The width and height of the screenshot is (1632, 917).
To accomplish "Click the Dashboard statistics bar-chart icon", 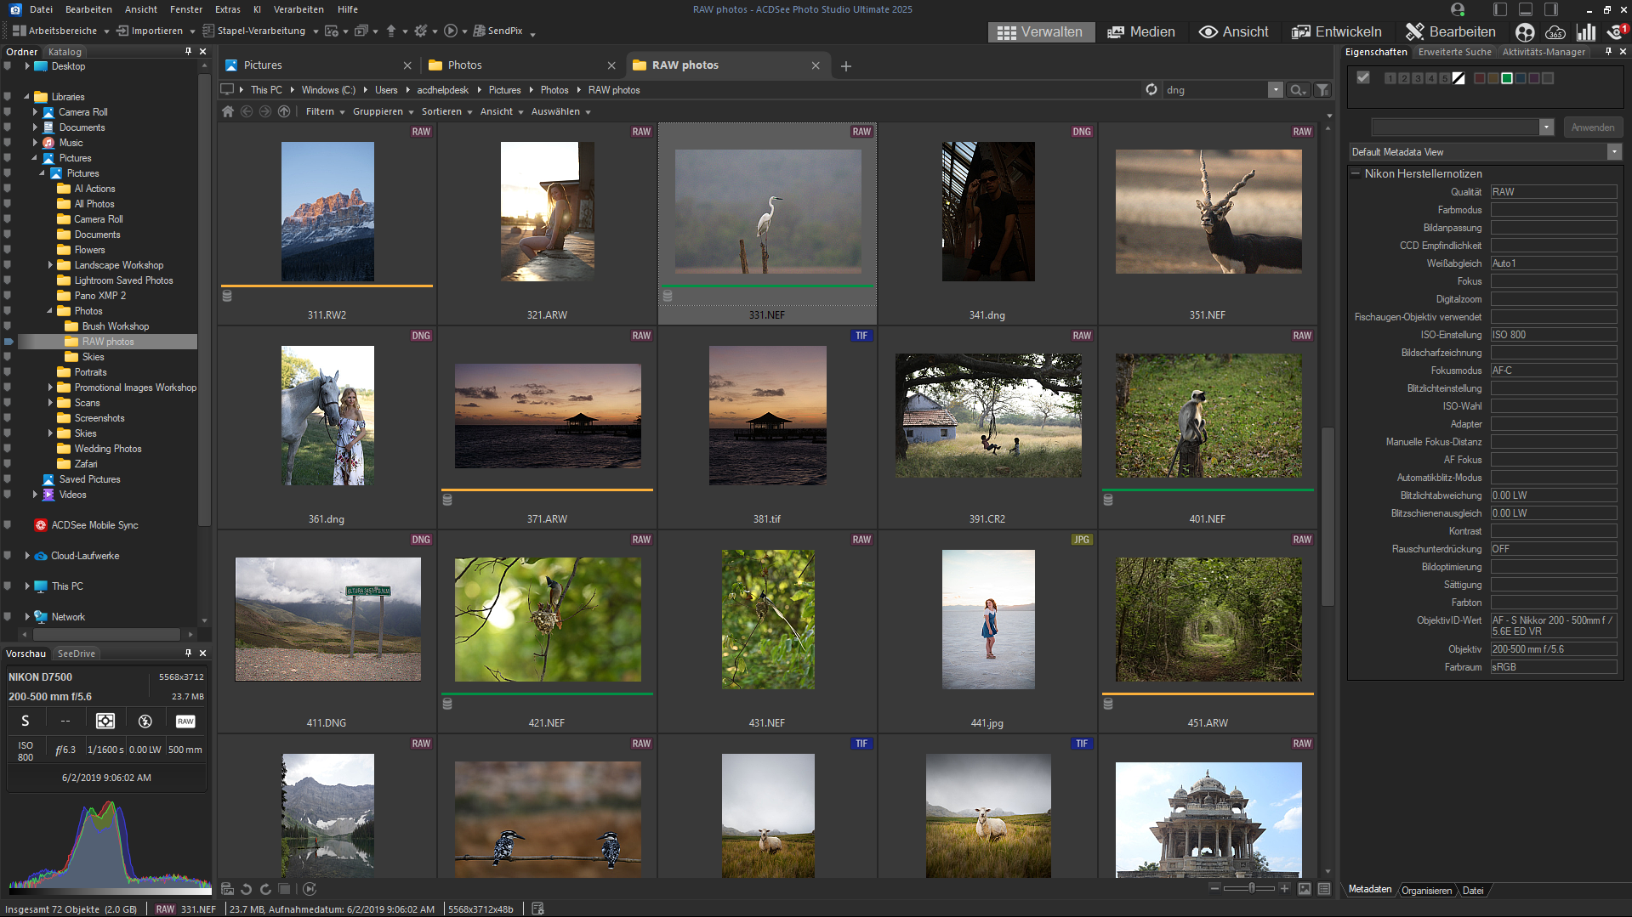I will pos(1585,32).
